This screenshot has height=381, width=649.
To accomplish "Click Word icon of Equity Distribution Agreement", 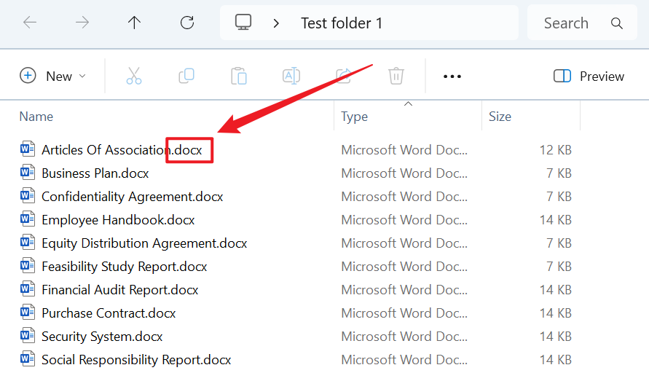I will [x=28, y=242].
